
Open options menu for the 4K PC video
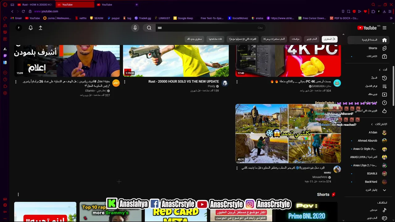[237, 82]
